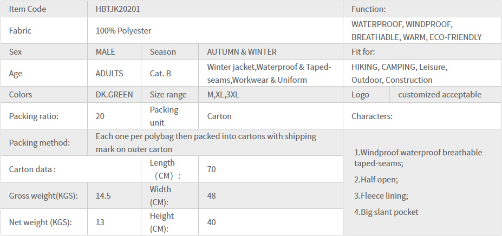Click the carton length value 70
Image resolution: width=502 pixels, height=236 pixels.
click(x=211, y=169)
